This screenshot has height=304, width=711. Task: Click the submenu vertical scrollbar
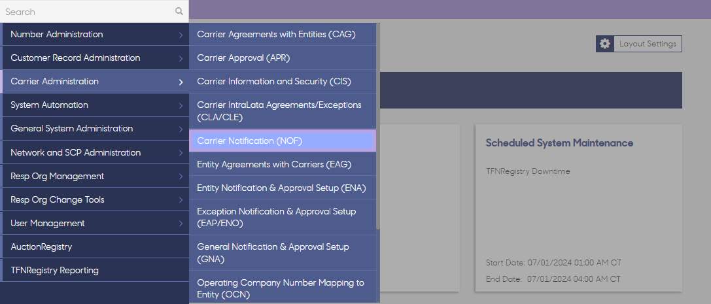pyautogui.click(x=378, y=127)
